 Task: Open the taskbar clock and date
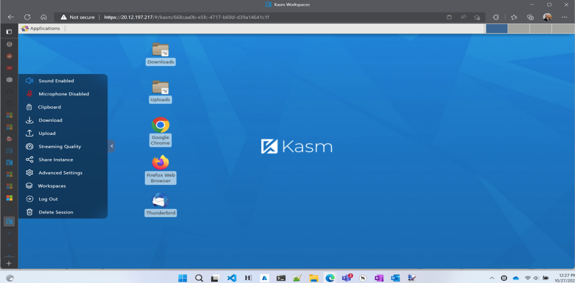tap(565, 277)
